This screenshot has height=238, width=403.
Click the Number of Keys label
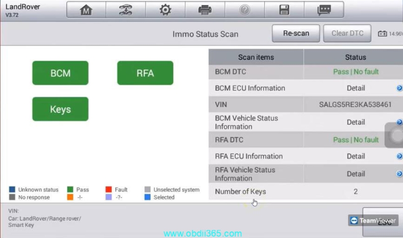(x=240, y=192)
